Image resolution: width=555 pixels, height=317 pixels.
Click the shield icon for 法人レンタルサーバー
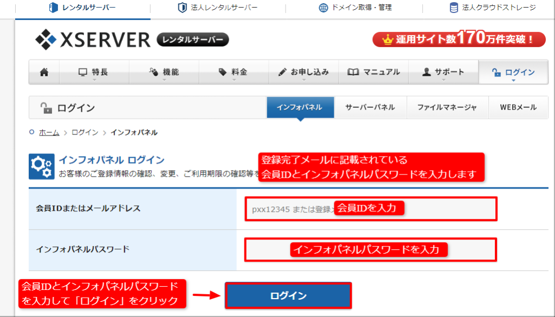182,8
